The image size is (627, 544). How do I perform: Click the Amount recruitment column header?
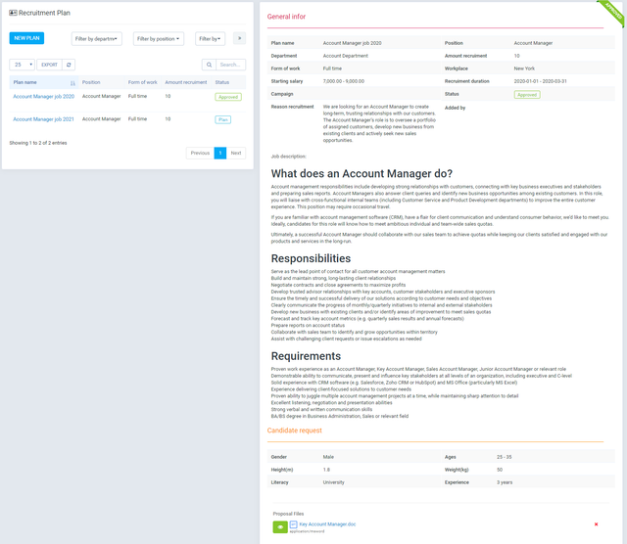click(x=186, y=82)
